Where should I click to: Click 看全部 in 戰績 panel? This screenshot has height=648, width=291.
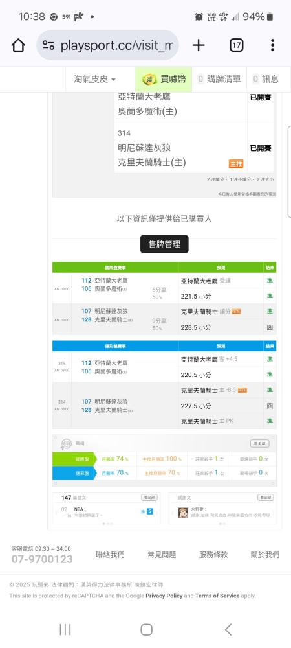(x=260, y=443)
